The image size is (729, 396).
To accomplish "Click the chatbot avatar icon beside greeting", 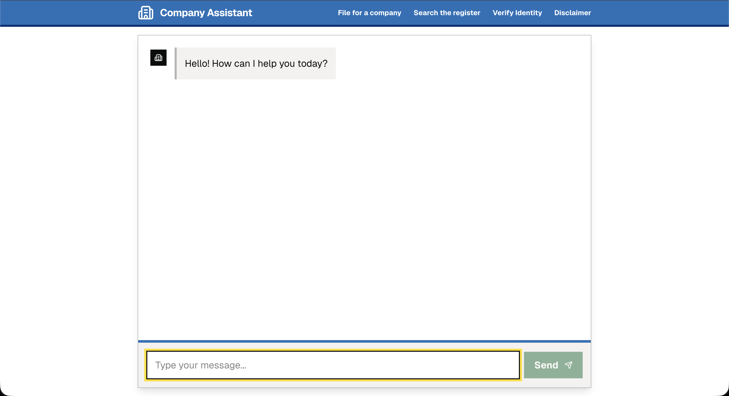I will point(158,58).
